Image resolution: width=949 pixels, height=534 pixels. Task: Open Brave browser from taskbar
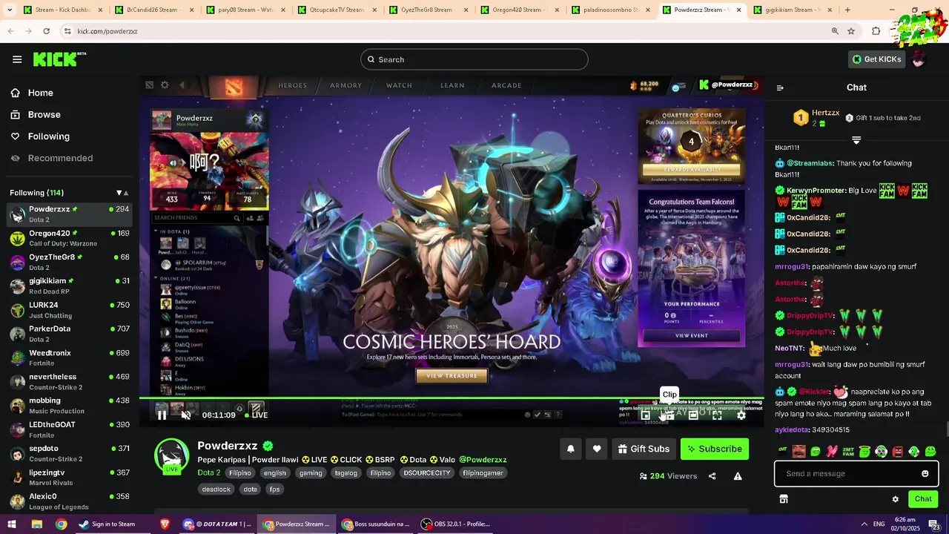[165, 524]
